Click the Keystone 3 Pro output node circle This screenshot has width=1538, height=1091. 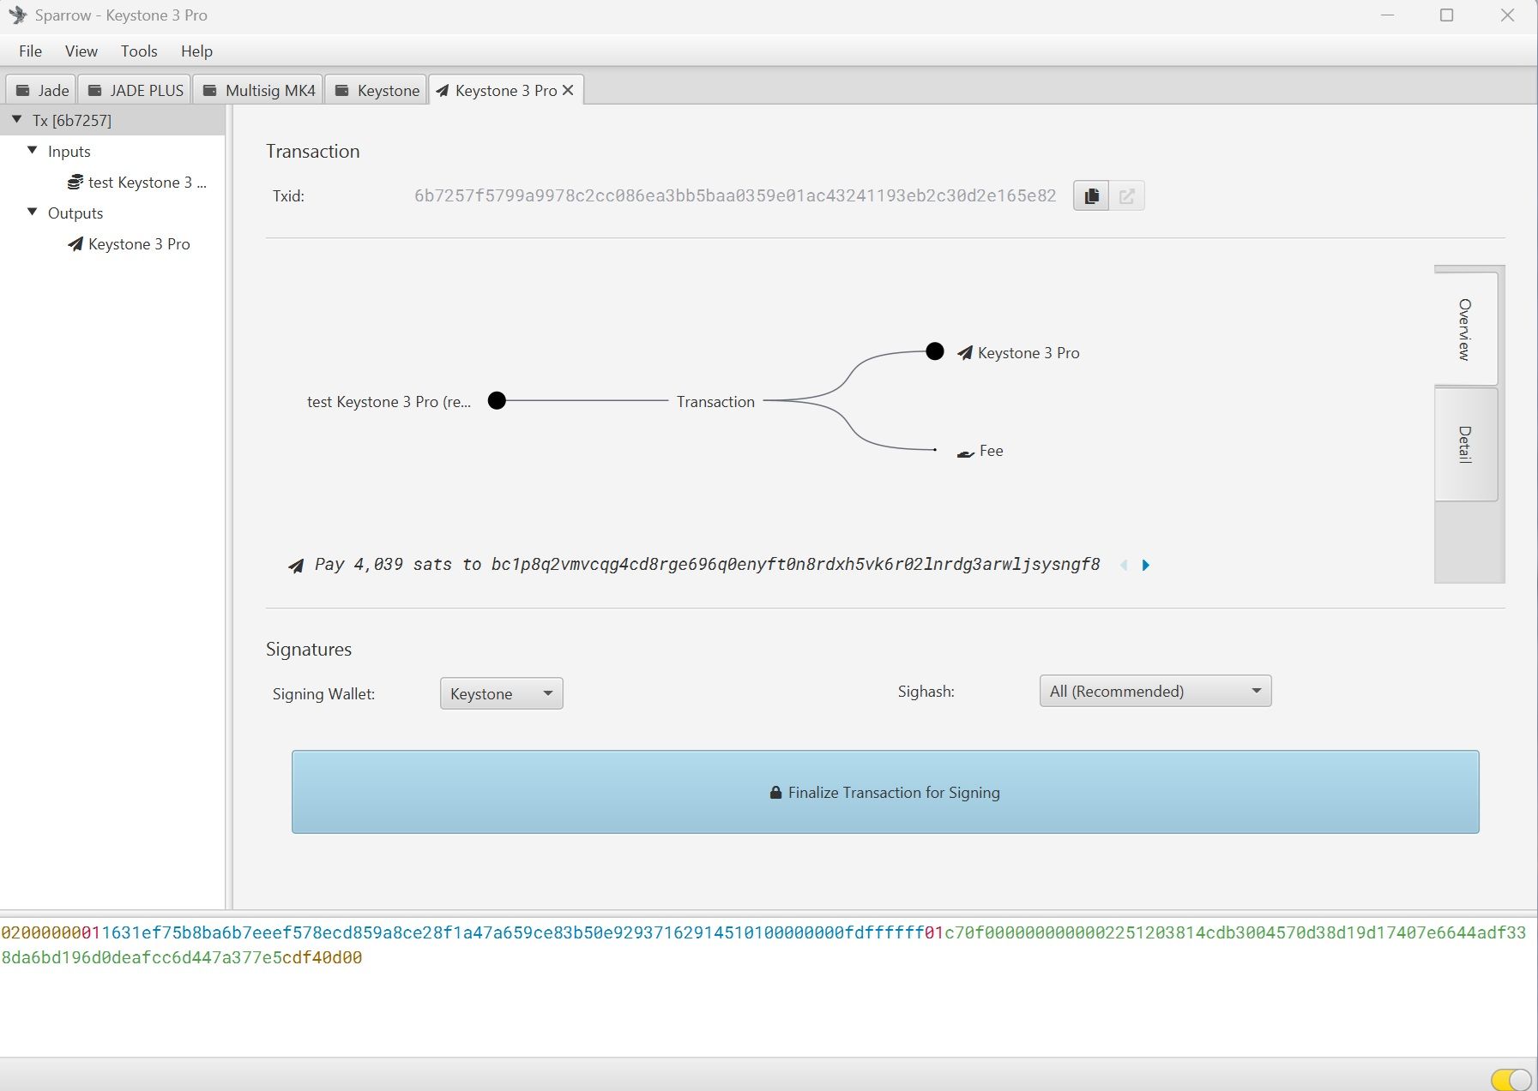[x=935, y=351]
